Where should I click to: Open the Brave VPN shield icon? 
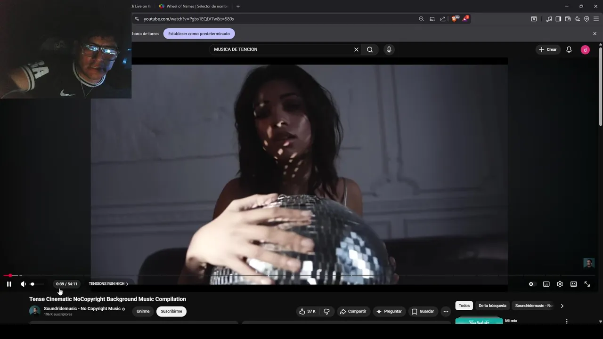(x=587, y=19)
